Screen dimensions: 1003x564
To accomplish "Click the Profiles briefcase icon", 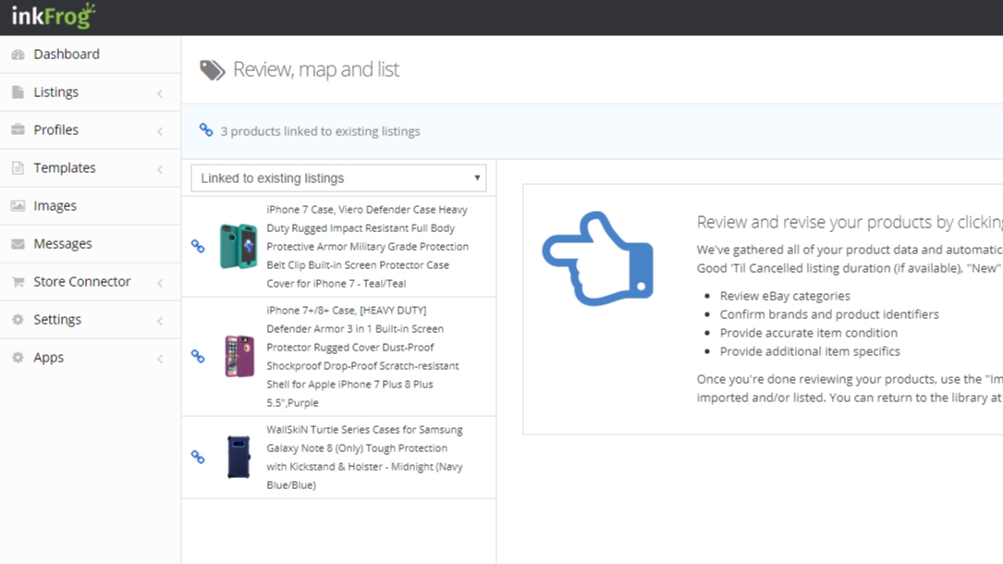I will [18, 129].
